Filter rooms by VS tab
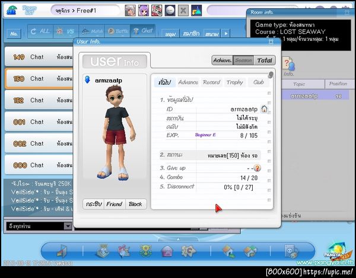This screenshot has width=356, height=278. click(66, 31)
